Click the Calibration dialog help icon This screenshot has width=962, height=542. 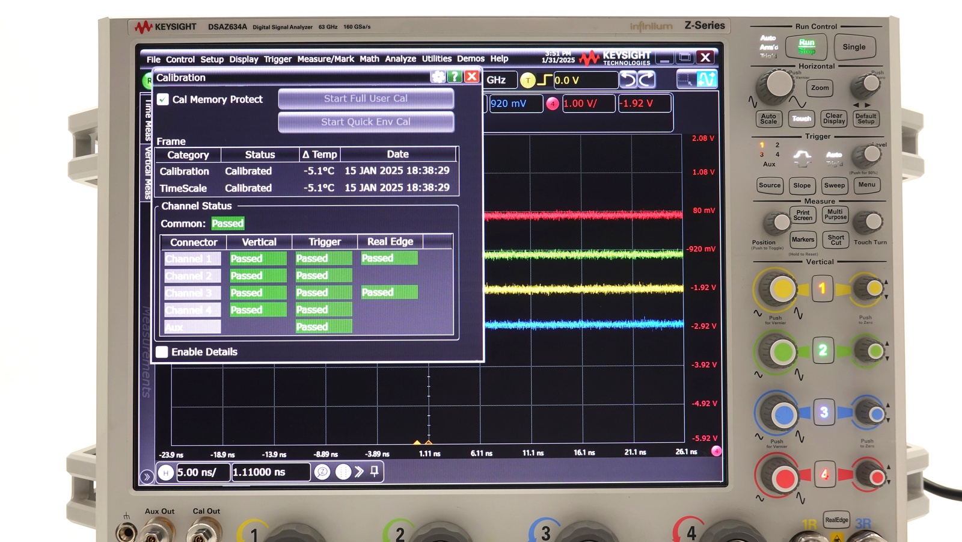tap(455, 77)
